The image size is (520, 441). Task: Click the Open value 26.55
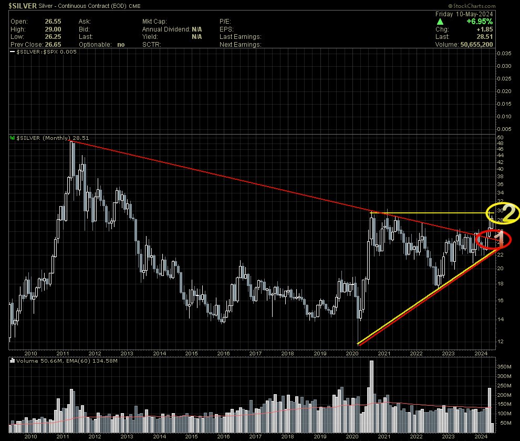click(x=53, y=22)
